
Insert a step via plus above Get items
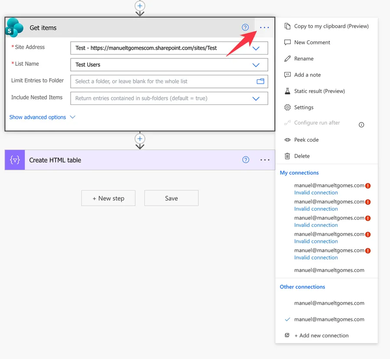140,6
